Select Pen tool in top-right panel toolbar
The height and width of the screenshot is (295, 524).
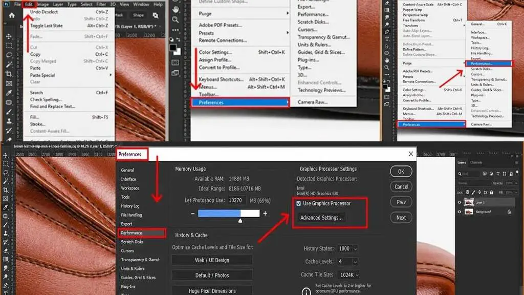coord(387,32)
